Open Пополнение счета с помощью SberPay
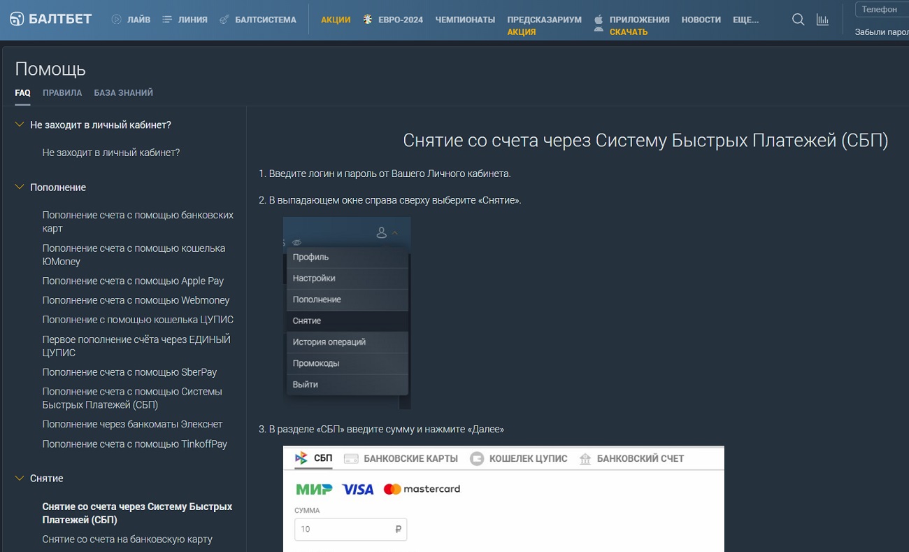The image size is (909, 552). [x=129, y=372]
